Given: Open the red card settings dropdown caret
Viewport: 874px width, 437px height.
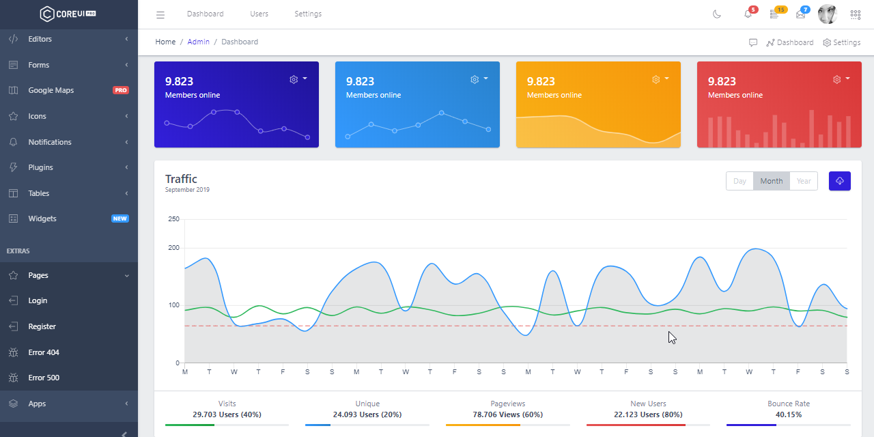Looking at the screenshot, I should tap(848, 79).
